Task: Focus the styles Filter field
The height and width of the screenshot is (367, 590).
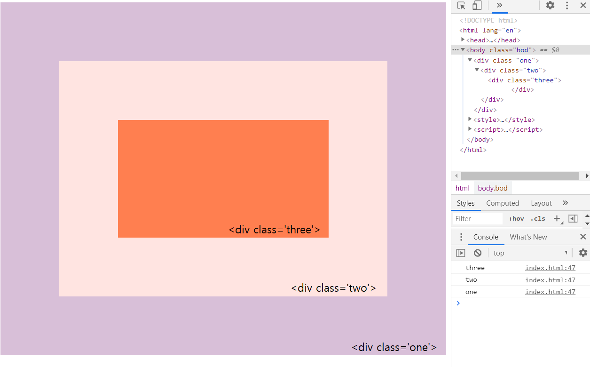Action: pyautogui.click(x=478, y=219)
